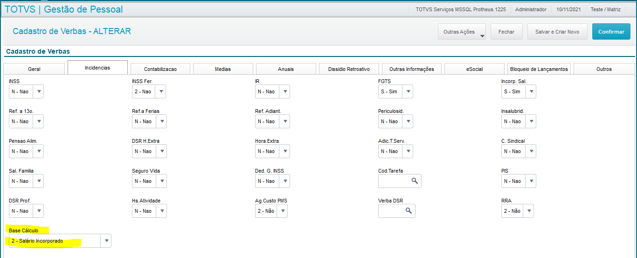Click the Administrador user label
The height and width of the screenshot is (258, 637).
click(531, 9)
